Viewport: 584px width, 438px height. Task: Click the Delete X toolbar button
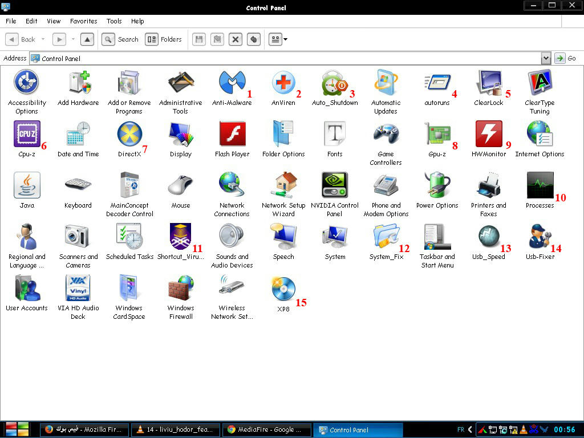tap(236, 39)
